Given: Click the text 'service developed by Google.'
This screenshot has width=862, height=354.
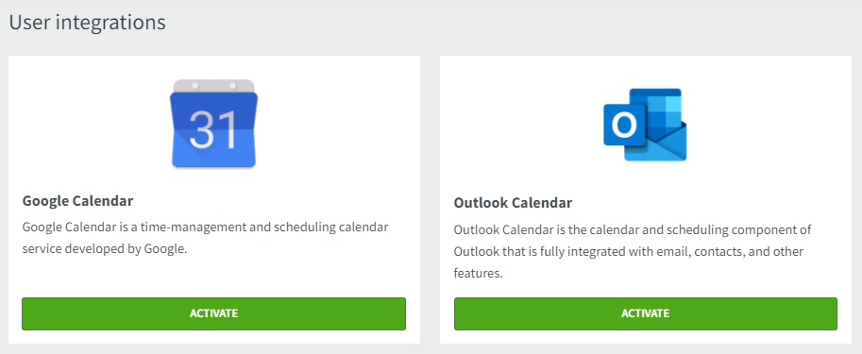Looking at the screenshot, I should tap(105, 249).
